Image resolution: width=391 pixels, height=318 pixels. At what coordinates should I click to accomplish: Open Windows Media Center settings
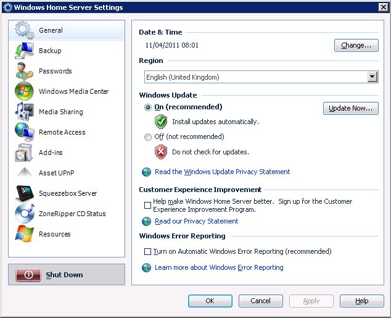(67, 91)
